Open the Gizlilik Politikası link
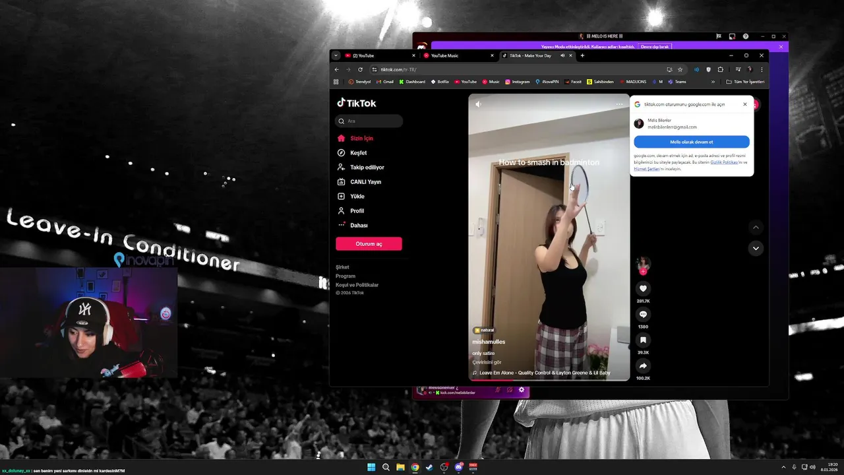This screenshot has width=844, height=475. [723, 162]
